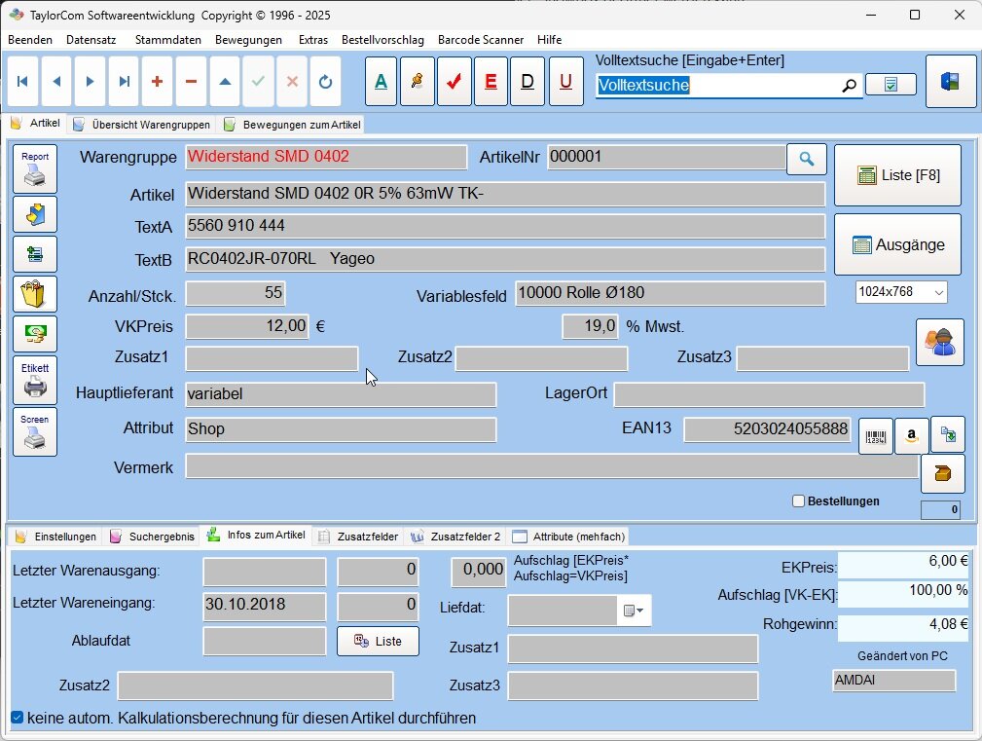The image size is (982, 741).
Task: Click the refresh icon in the navigation toolbar
Action: point(326,82)
